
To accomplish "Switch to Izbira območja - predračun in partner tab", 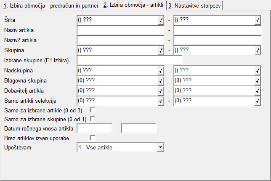I will [x=51, y=6].
